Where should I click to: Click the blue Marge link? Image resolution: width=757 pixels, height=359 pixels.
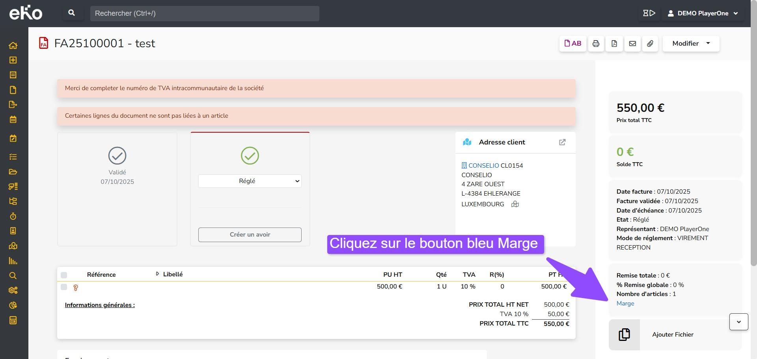tap(625, 303)
